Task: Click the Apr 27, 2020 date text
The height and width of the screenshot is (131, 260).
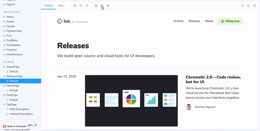Action: 67,76
